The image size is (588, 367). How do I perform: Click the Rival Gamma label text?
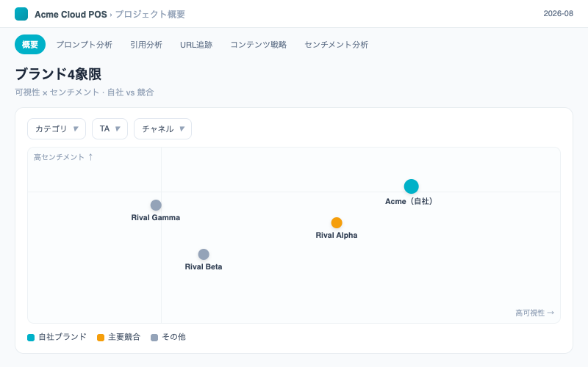156,217
